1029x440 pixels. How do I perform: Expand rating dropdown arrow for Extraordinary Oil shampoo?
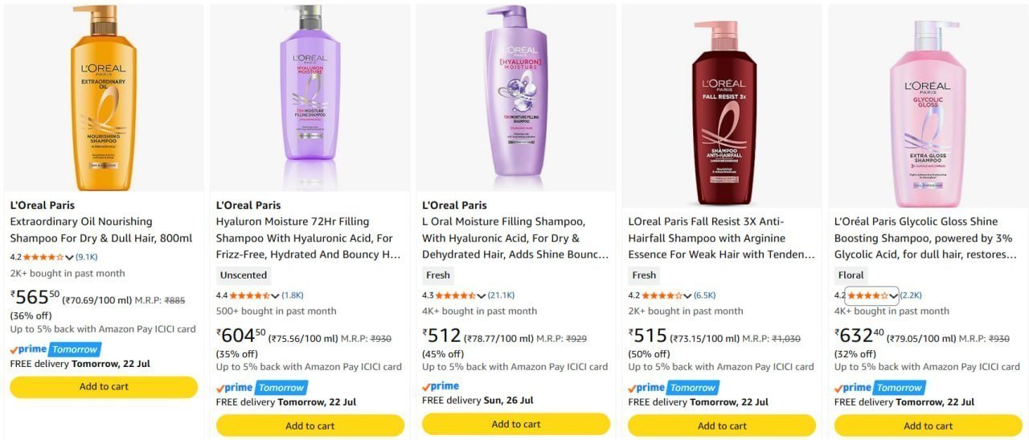[x=69, y=258]
